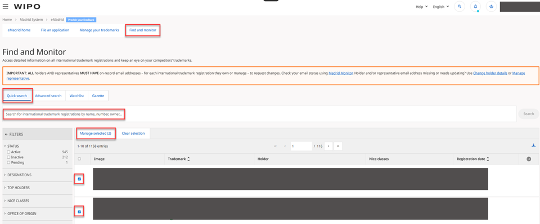Uncheck the first result row checkbox
The width and height of the screenshot is (540, 224).
(x=79, y=179)
